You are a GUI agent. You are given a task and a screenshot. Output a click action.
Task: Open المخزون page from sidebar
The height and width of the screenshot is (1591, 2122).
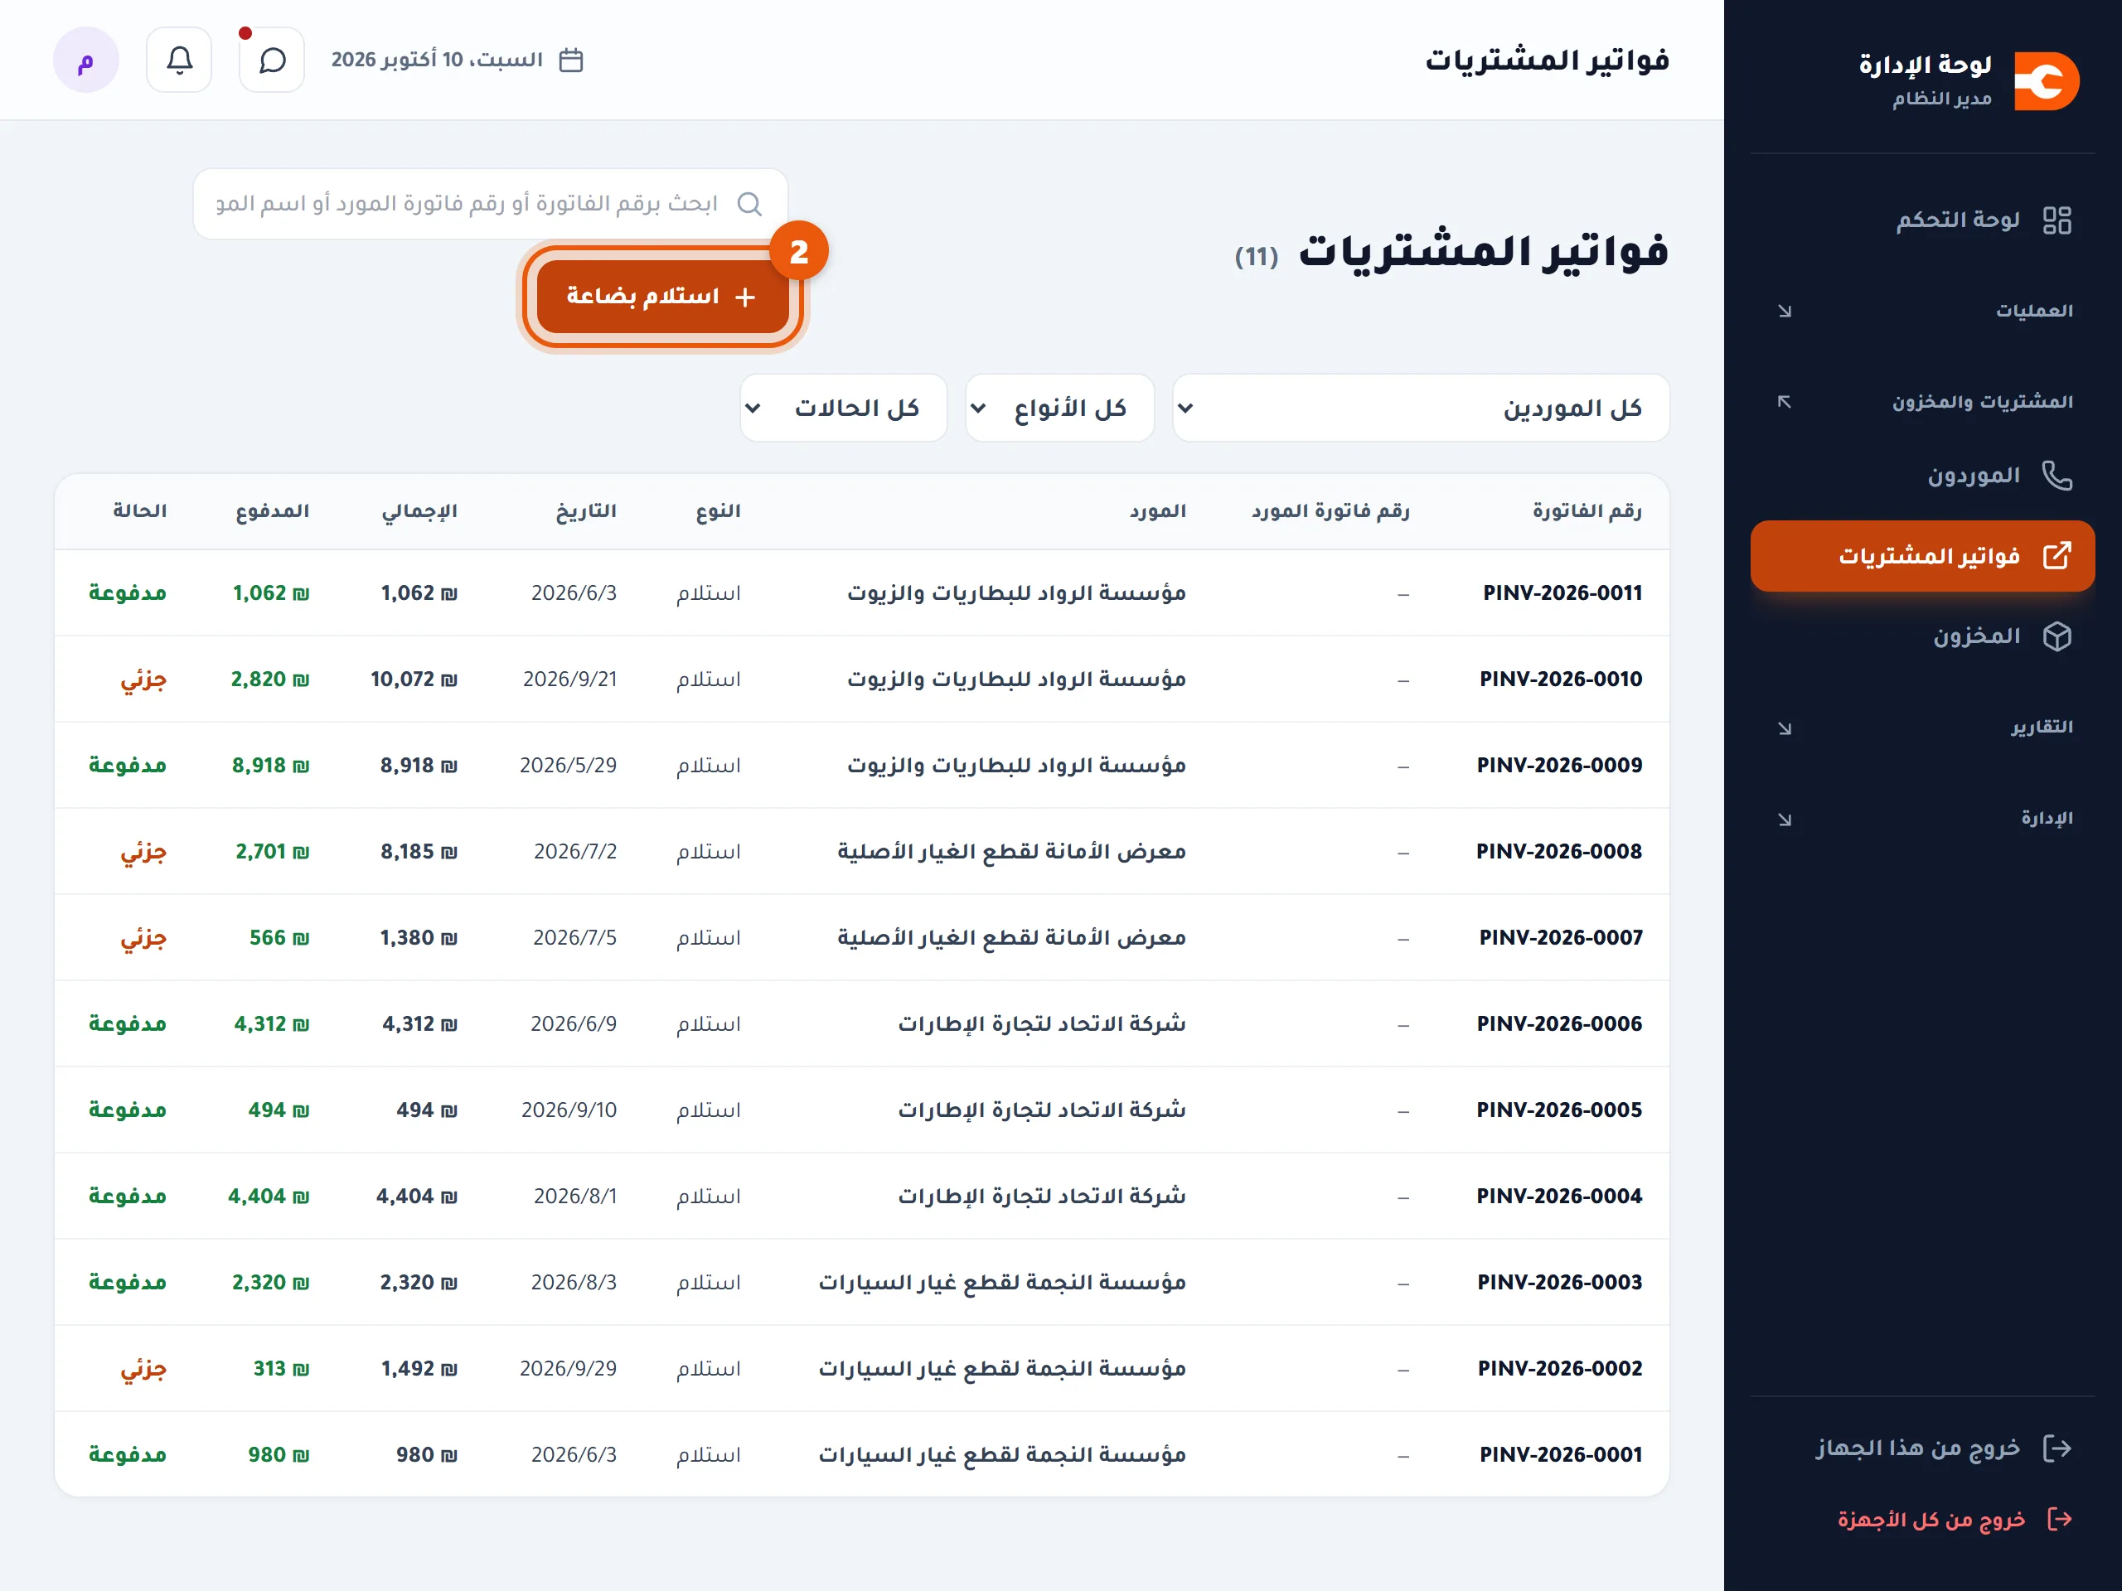click(x=1922, y=636)
